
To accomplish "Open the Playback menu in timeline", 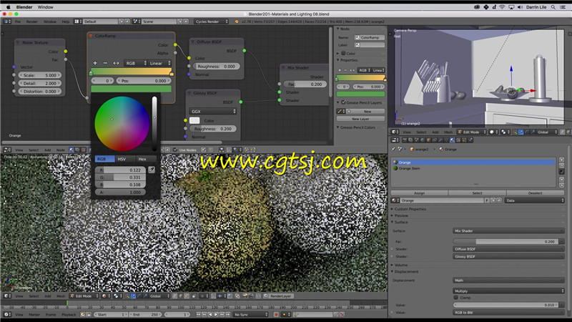I will pyautogui.click(x=69, y=314).
